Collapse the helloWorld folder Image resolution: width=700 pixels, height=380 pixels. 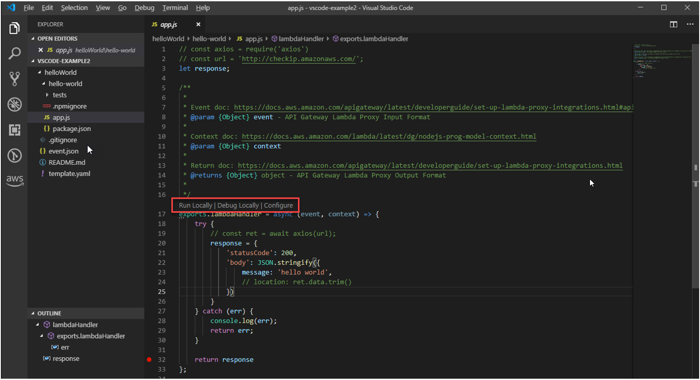point(60,73)
